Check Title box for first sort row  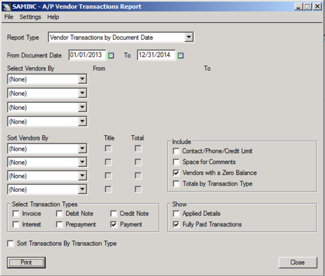click(x=108, y=148)
